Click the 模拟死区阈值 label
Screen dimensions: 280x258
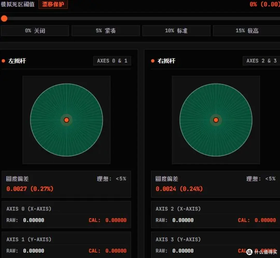pos(18,4)
